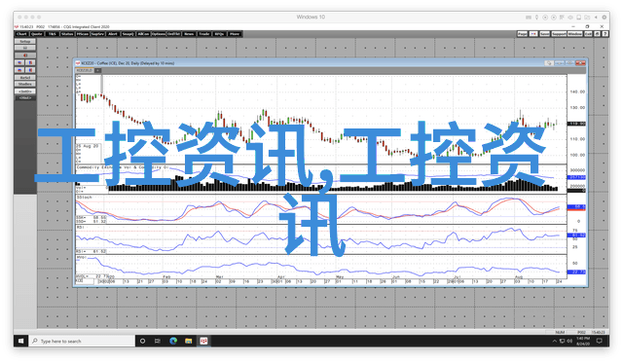Viewport: 623px width, 363px height.
Task: Click the home icon in top-right toolbar
Action: [597, 34]
